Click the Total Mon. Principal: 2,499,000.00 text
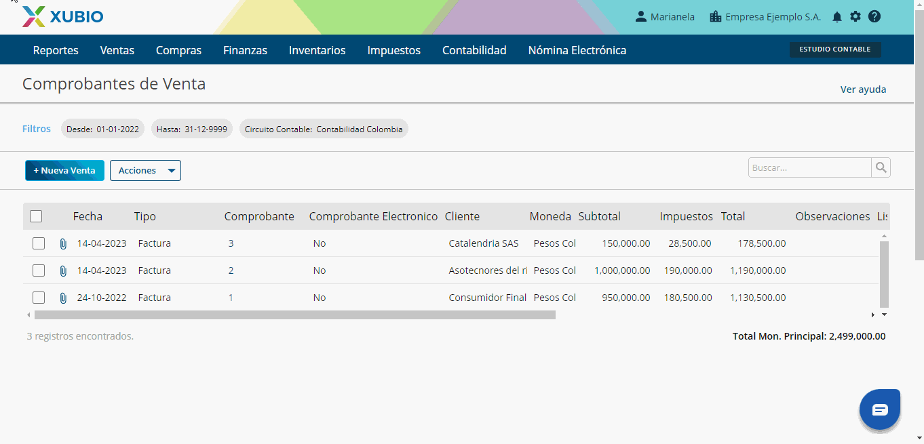 pyautogui.click(x=809, y=336)
